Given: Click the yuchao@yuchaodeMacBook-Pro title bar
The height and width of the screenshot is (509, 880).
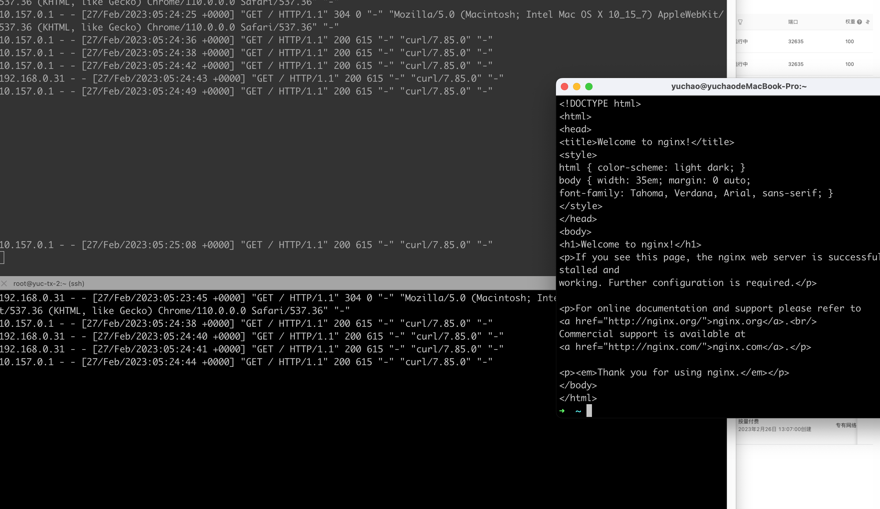Looking at the screenshot, I should [x=738, y=87].
